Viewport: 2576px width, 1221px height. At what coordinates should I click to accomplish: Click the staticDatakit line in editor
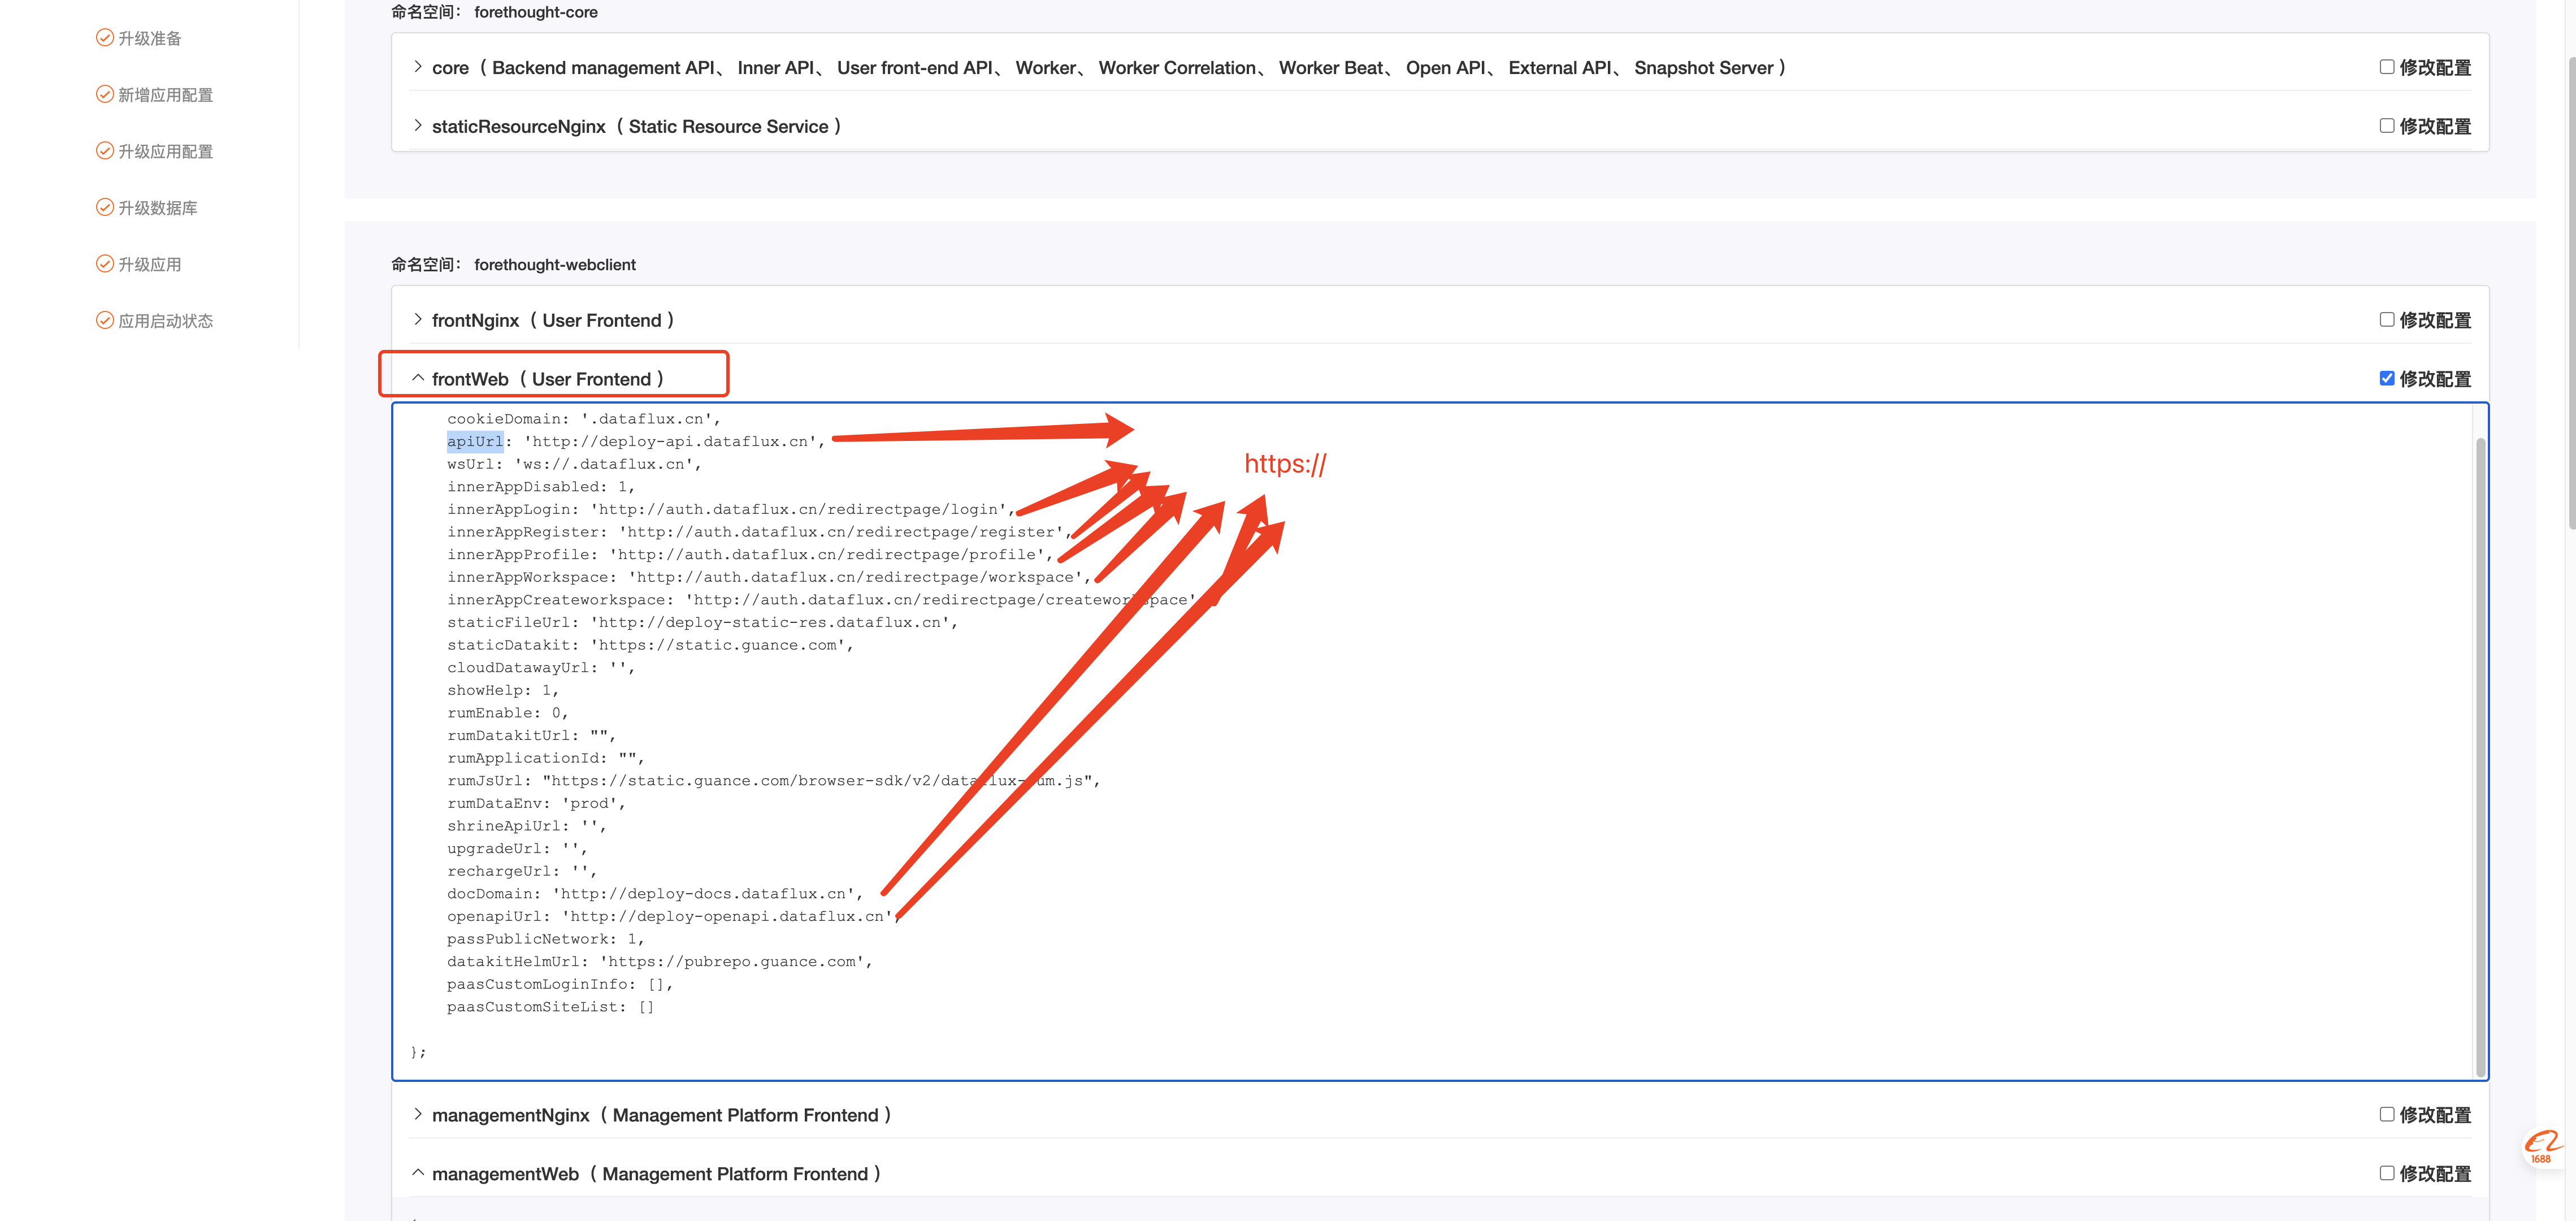point(650,645)
